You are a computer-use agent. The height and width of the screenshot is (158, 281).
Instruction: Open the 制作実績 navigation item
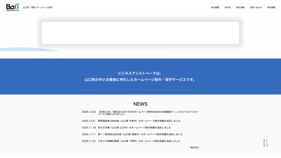(x=240, y=7)
